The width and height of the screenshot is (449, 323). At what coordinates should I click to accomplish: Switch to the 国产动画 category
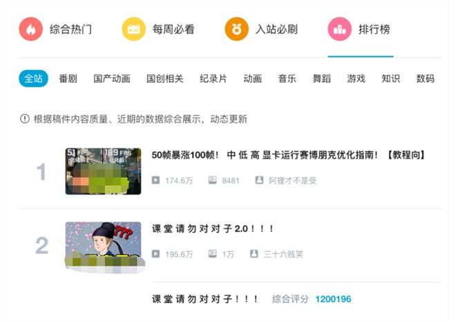tap(112, 79)
